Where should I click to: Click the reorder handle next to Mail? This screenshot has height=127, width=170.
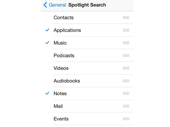[126, 106]
